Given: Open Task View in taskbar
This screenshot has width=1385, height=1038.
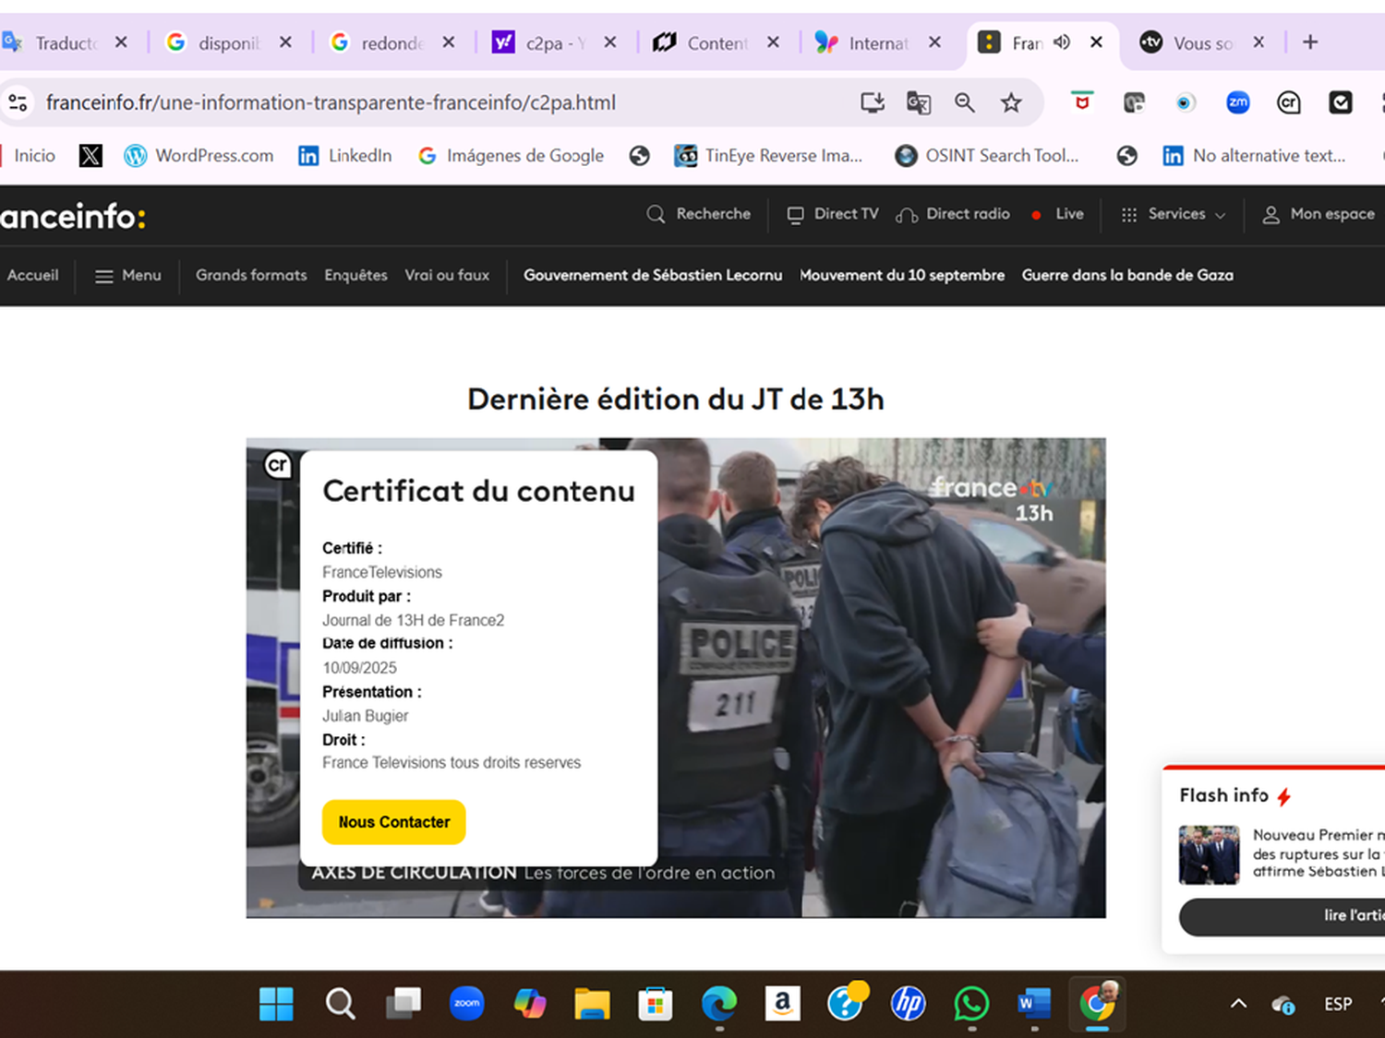Looking at the screenshot, I should point(403,1003).
